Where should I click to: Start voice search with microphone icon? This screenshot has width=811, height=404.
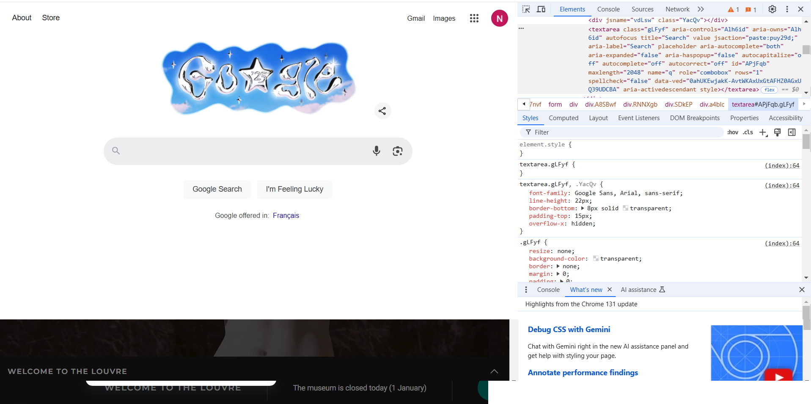[377, 151]
